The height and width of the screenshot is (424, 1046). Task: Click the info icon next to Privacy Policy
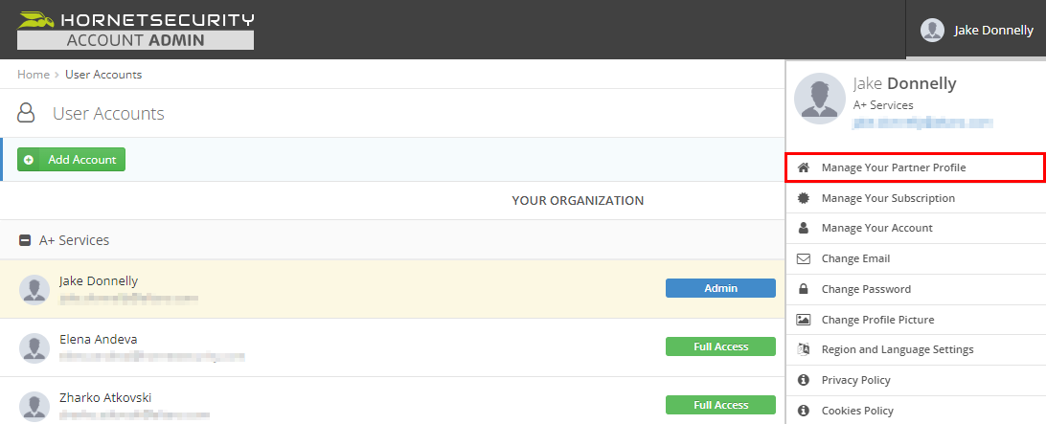pos(804,381)
